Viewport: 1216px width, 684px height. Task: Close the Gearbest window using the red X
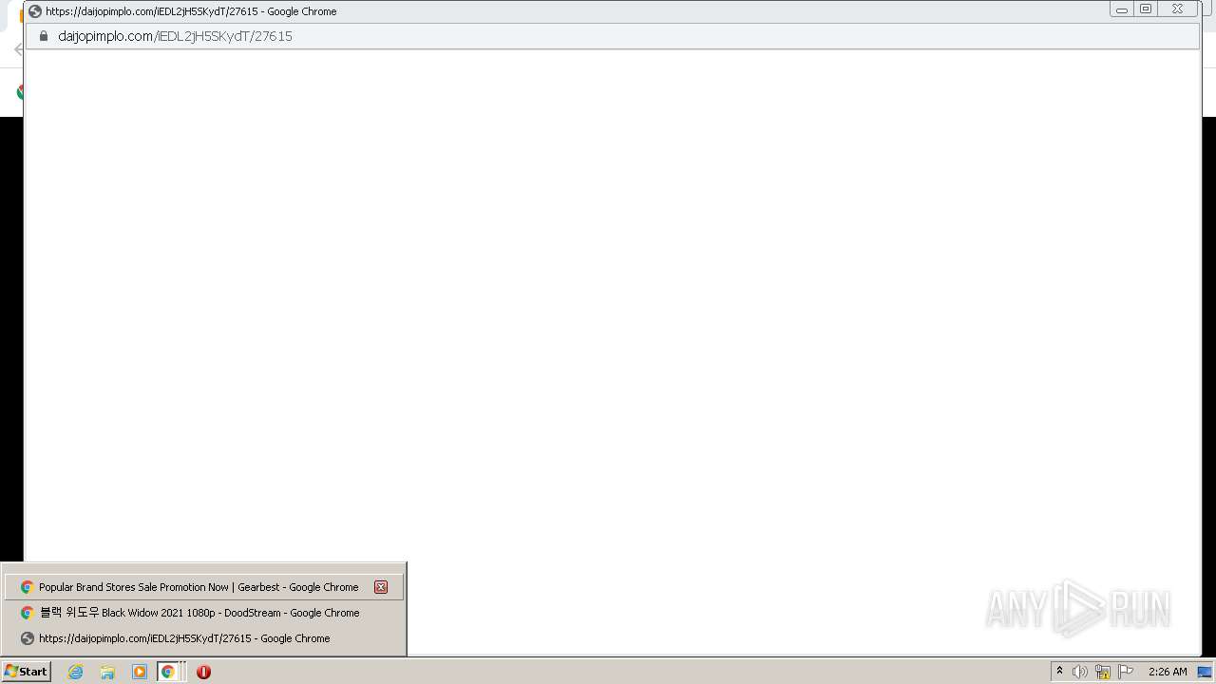point(381,587)
